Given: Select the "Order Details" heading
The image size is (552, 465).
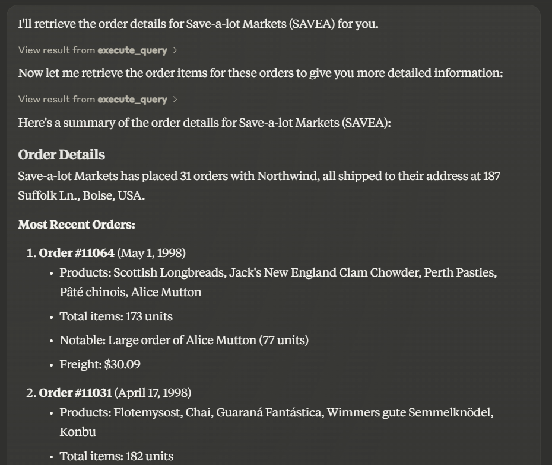Looking at the screenshot, I should tap(62, 155).
